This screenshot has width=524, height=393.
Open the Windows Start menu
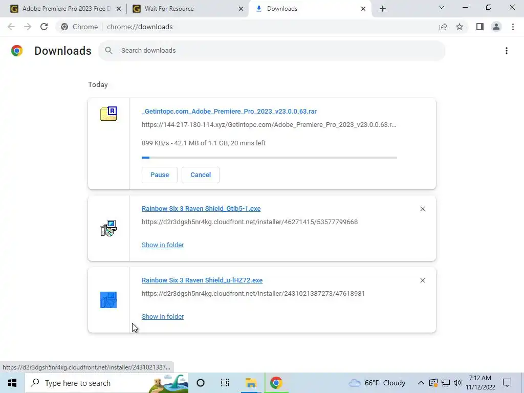[x=12, y=383]
